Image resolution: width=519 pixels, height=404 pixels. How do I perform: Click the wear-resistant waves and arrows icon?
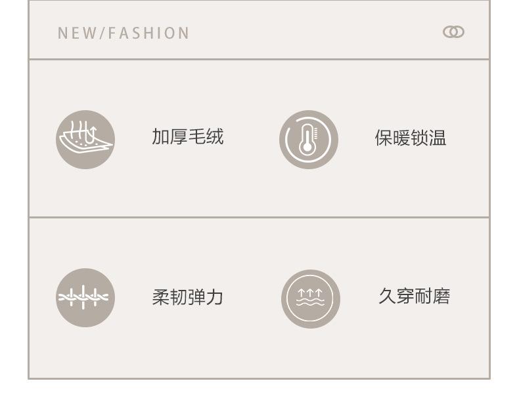311,298
